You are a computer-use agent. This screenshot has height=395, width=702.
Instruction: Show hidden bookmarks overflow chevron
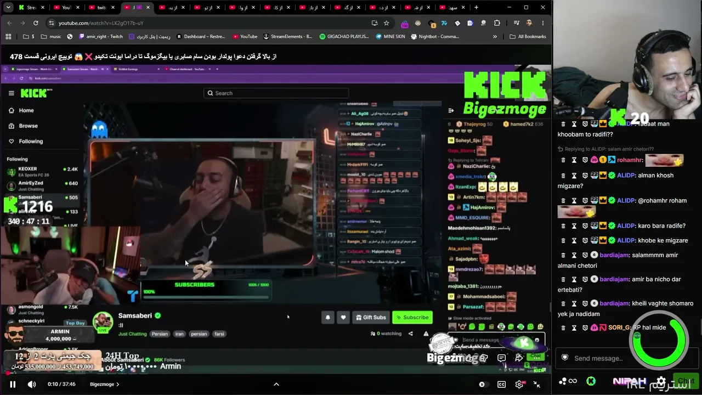[x=495, y=36]
